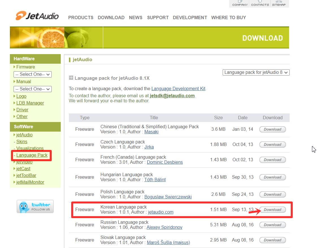
Task: Expand the Manual Select One dropdown
Action: pos(32,89)
